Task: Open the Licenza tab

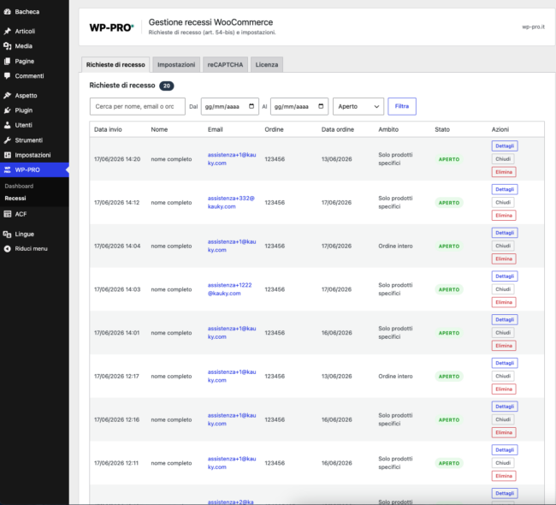Action: 267,64
